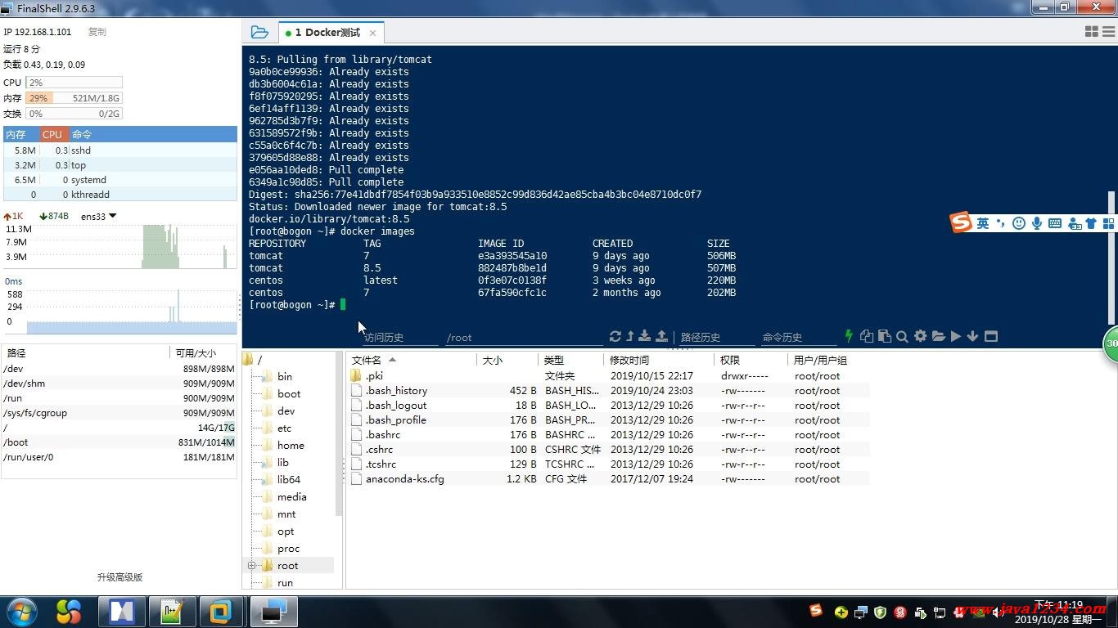The image size is (1118, 628).
Task: Click the /boot disk usage row
Action: click(119, 442)
